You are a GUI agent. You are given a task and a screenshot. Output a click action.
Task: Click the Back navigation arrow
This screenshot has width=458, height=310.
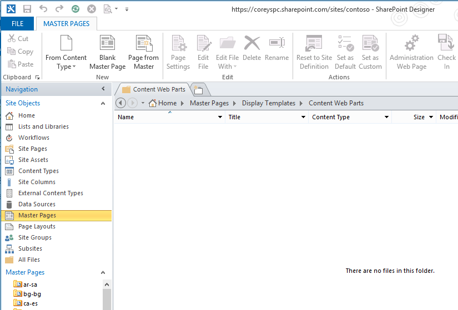pyautogui.click(x=120, y=103)
